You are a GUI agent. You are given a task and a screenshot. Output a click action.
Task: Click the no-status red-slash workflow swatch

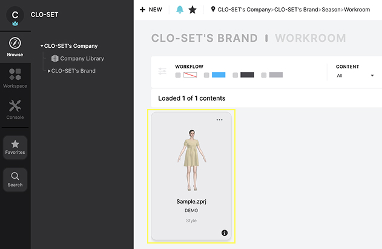point(190,75)
